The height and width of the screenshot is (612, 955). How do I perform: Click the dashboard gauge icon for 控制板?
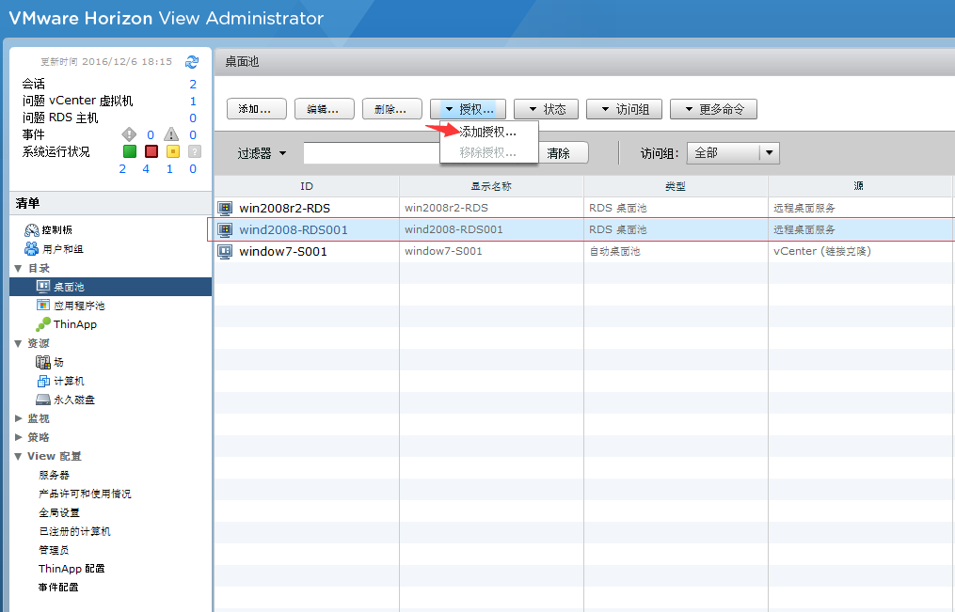point(32,230)
